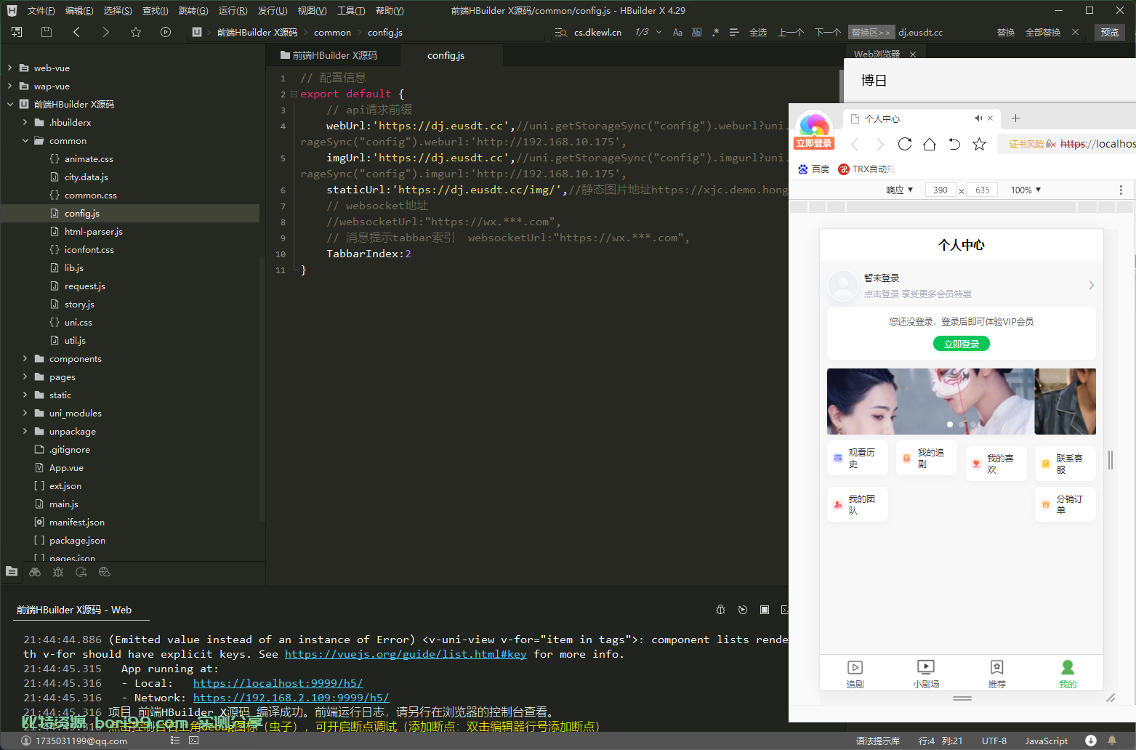Open the terminal icon in the status bar

pyautogui.click(x=194, y=741)
